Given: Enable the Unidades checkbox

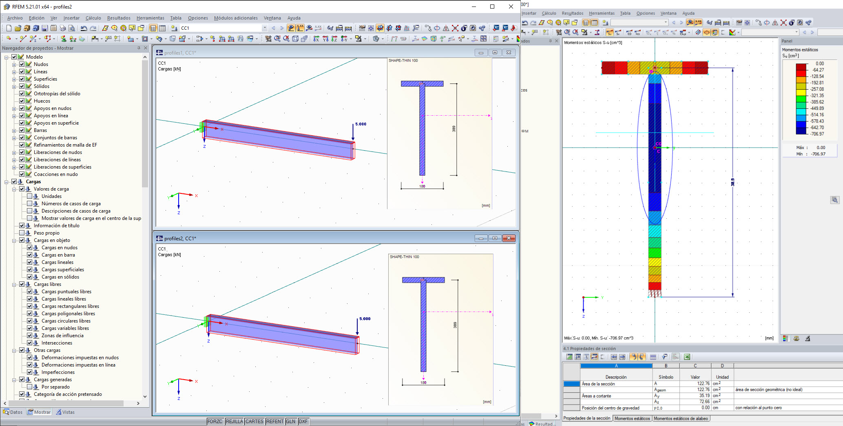Looking at the screenshot, I should click(30, 196).
